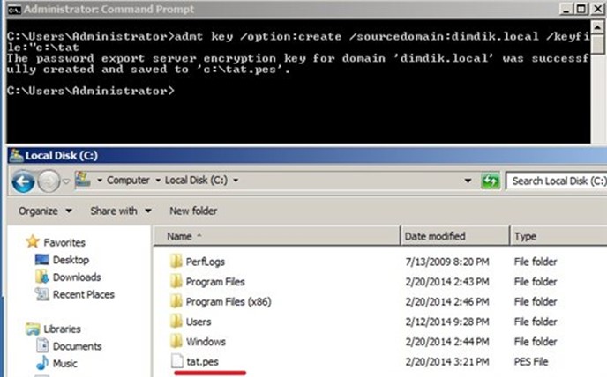The height and width of the screenshot is (377, 607).
Task: Sort by the Name column header
Action: pos(277,236)
